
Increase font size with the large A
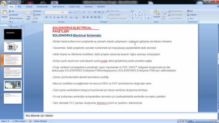click(70, 12)
